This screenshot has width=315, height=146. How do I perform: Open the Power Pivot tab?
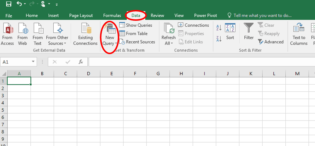(x=205, y=16)
